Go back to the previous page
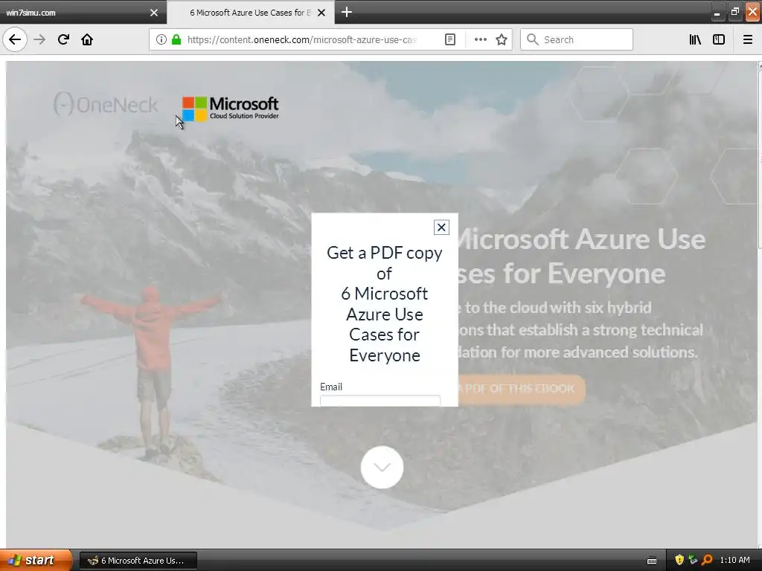Screen dimensions: 762x571 click(x=15, y=39)
